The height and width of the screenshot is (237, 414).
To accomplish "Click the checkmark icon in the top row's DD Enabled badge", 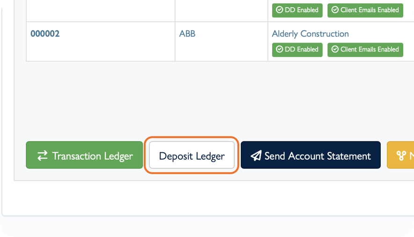I will [x=280, y=10].
